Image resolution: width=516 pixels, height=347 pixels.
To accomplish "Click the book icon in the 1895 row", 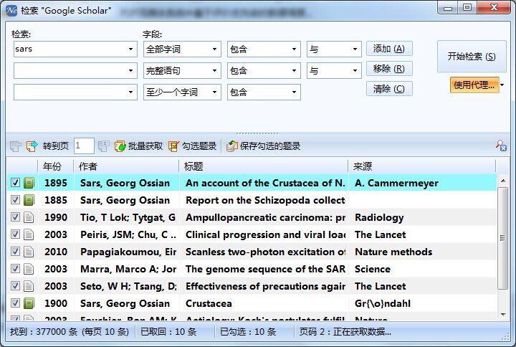I will click(x=29, y=183).
